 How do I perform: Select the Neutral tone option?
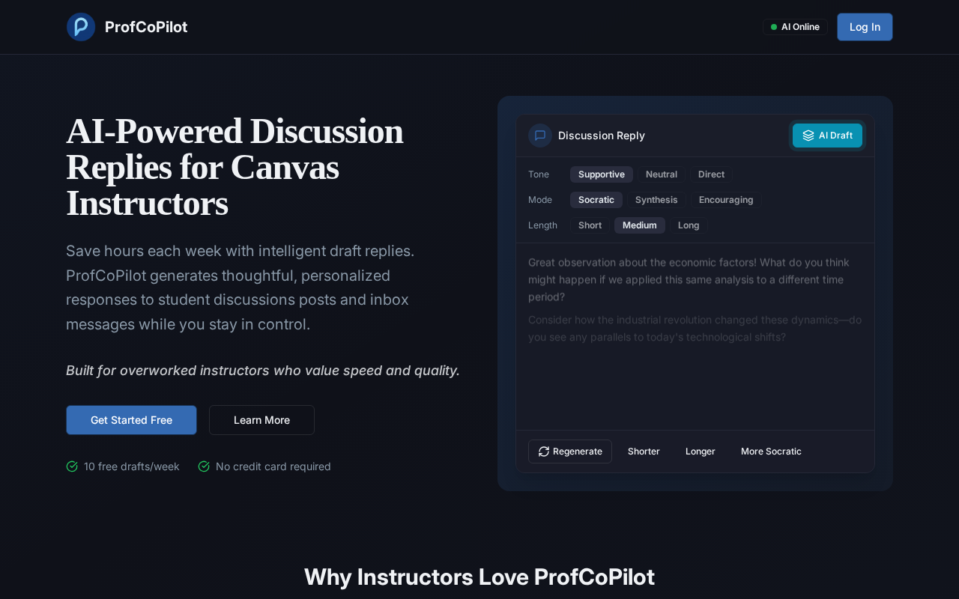[x=662, y=174]
